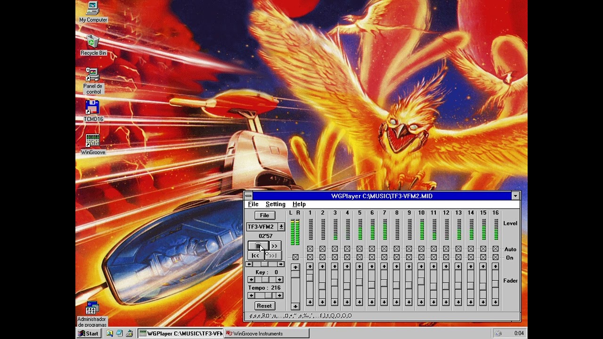Viewport: 603px width, 339px height.
Task: Lower channel 15 fader with down arrow
Action: coord(483,302)
